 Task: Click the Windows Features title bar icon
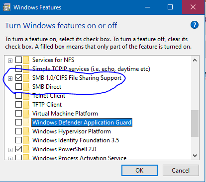point(6,7)
